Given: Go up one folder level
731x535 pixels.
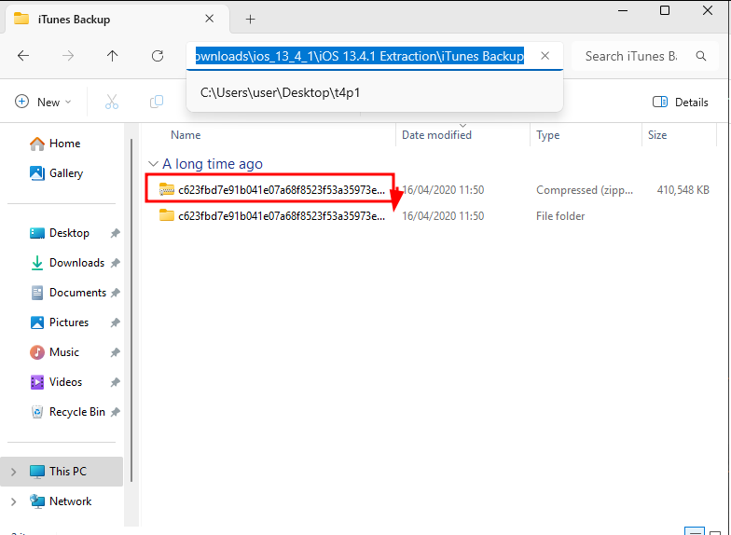Looking at the screenshot, I should tap(112, 56).
